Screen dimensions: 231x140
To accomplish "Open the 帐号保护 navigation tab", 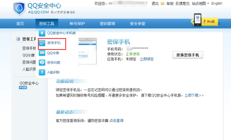I will (x=77, y=24).
